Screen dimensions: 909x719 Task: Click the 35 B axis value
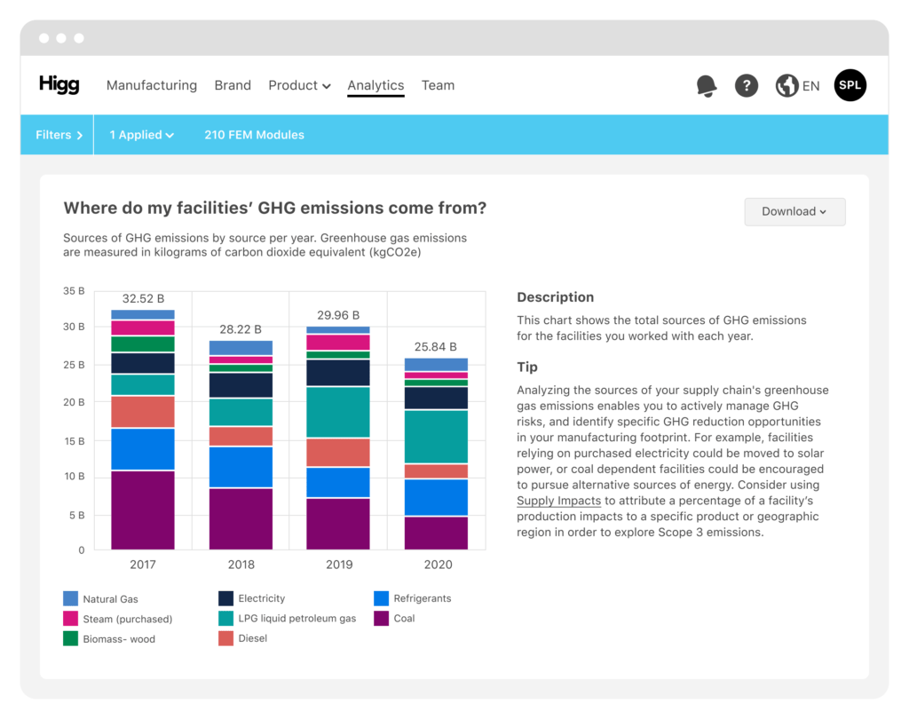[x=75, y=290]
